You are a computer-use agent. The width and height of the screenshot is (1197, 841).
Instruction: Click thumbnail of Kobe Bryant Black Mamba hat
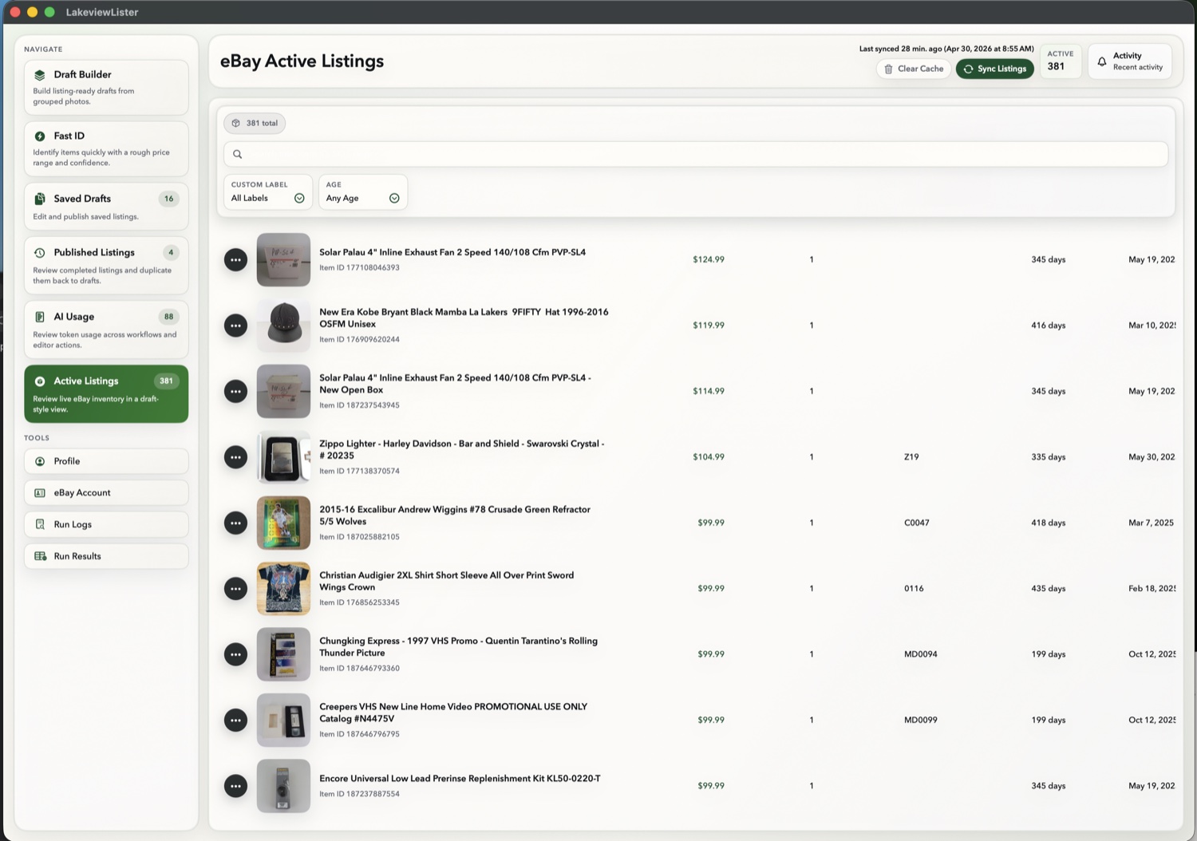[283, 326]
